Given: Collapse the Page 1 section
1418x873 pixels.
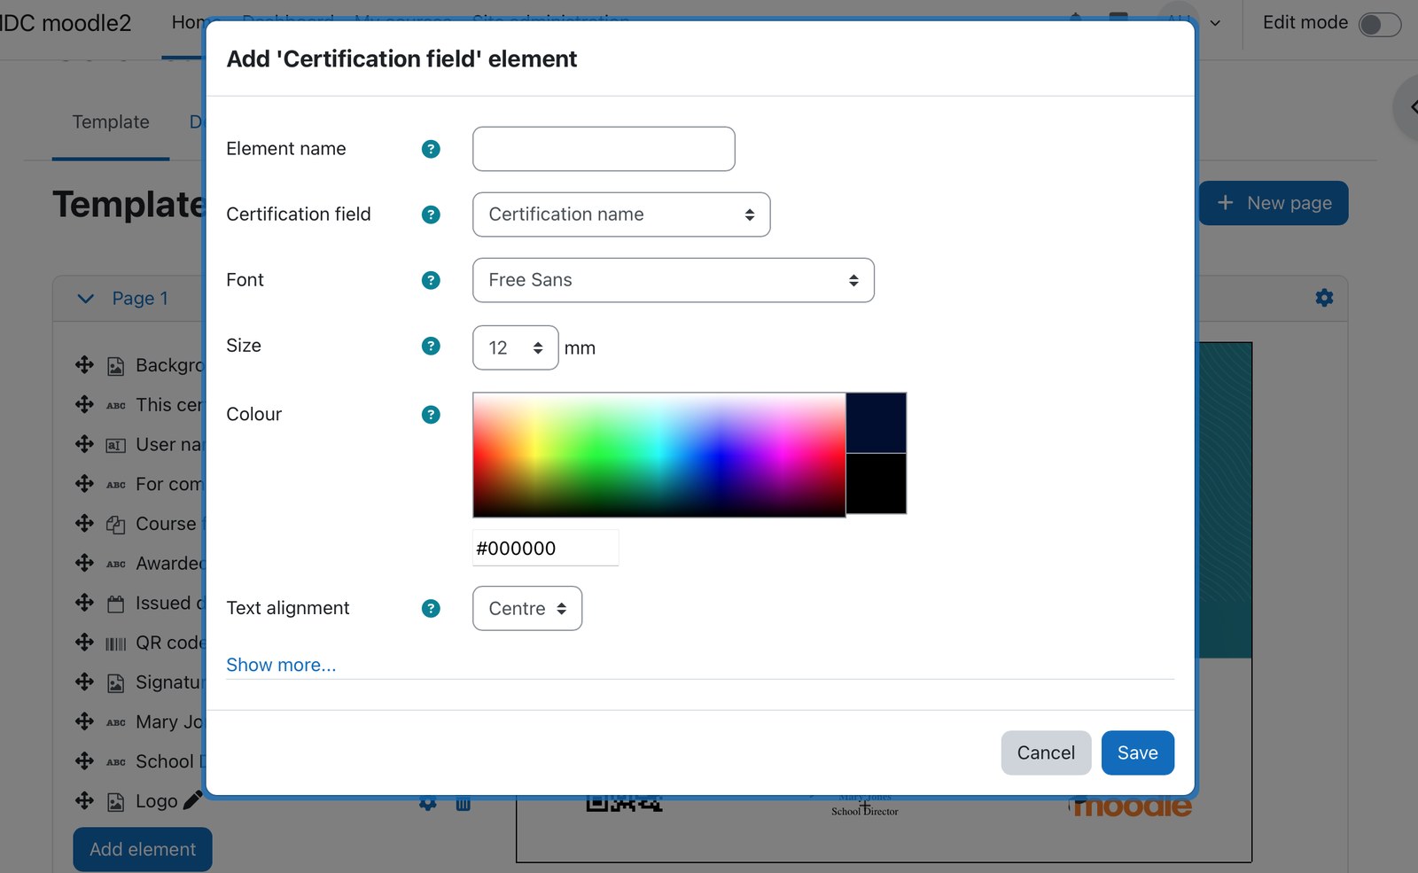Looking at the screenshot, I should click(x=86, y=299).
